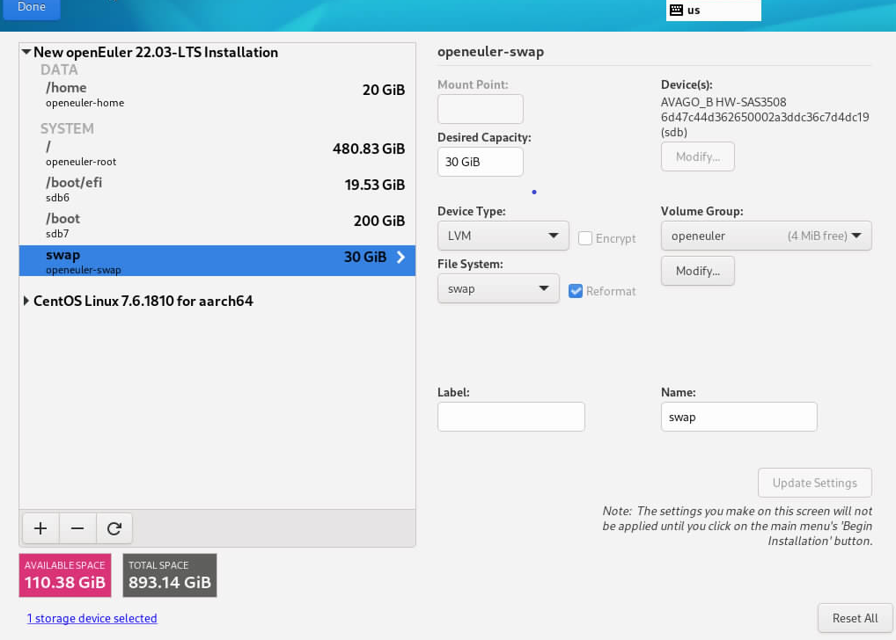Screen dimensions: 896x640
Task: Open the Device Type LVM dropdown
Action: click(503, 236)
